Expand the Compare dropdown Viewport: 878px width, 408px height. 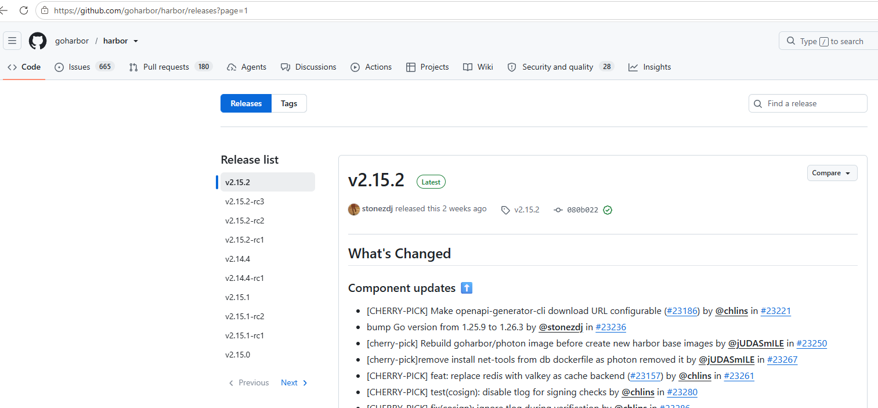832,173
